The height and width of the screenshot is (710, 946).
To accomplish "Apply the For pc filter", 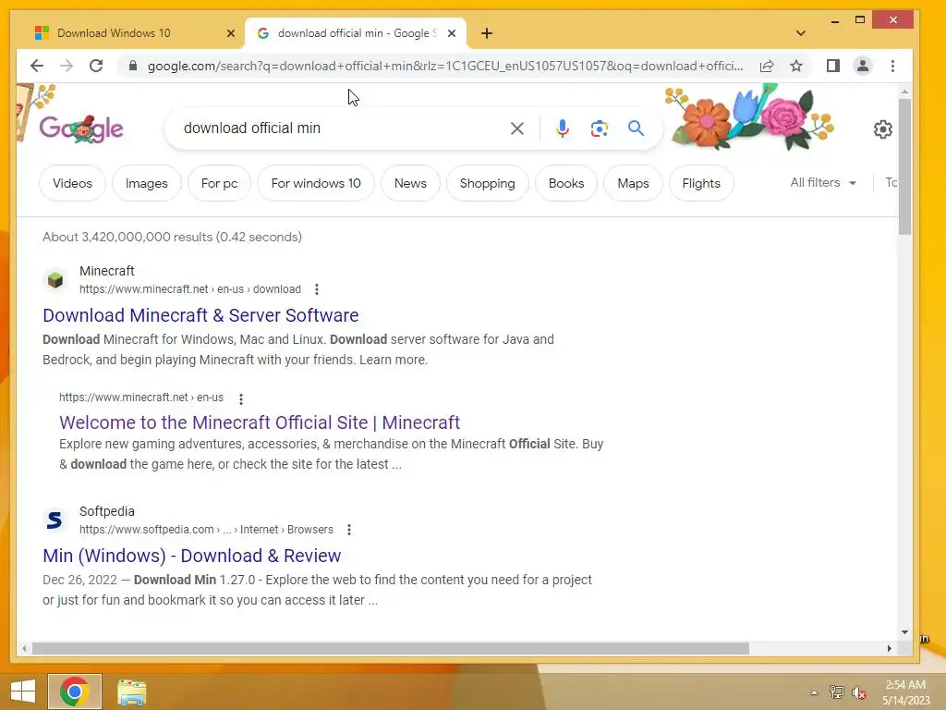I will click(219, 183).
